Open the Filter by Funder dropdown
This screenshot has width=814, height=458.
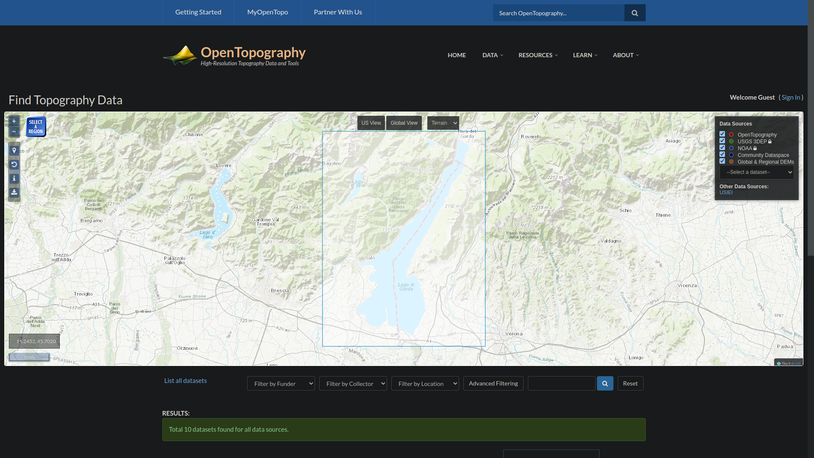pos(281,384)
